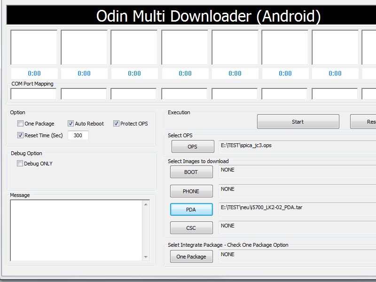Click the COM Port Mapping label
The height and width of the screenshot is (282, 376).
click(32, 84)
